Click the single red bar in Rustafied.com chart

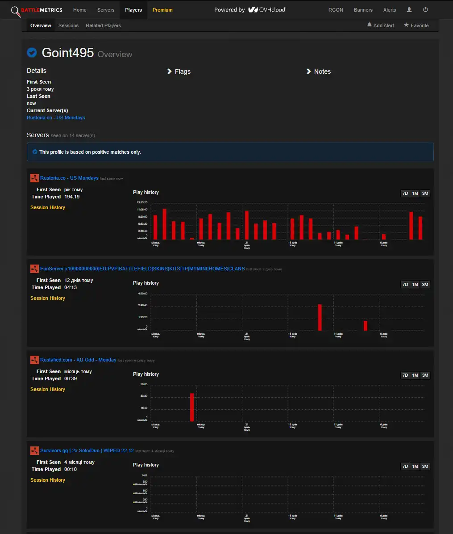192,407
